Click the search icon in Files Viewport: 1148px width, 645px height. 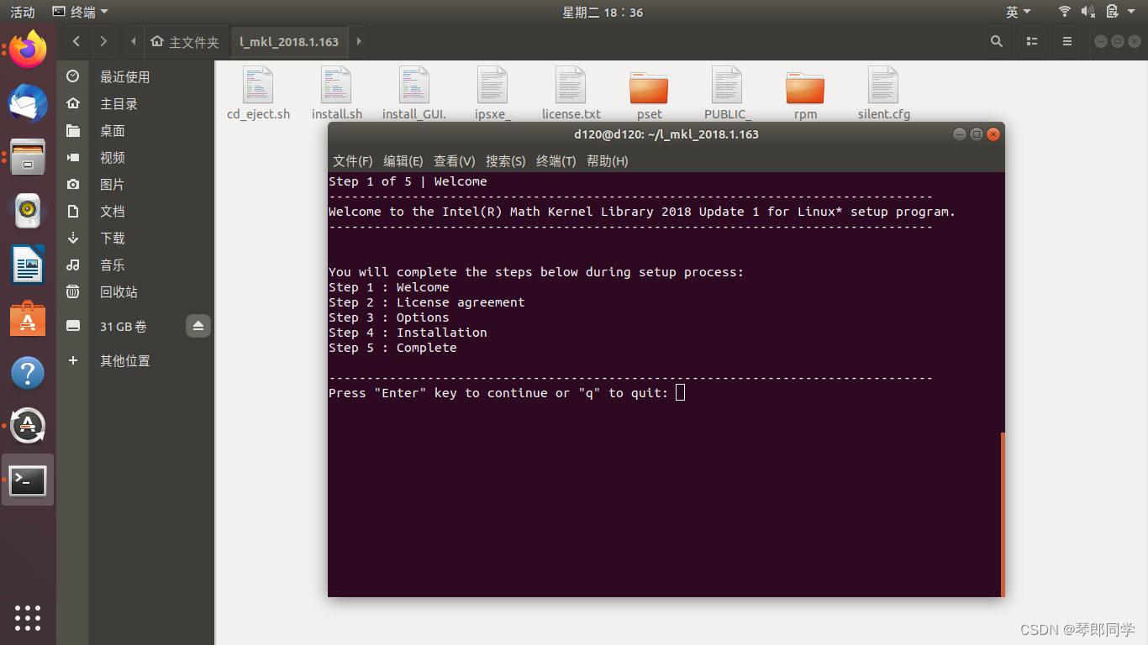tap(997, 41)
